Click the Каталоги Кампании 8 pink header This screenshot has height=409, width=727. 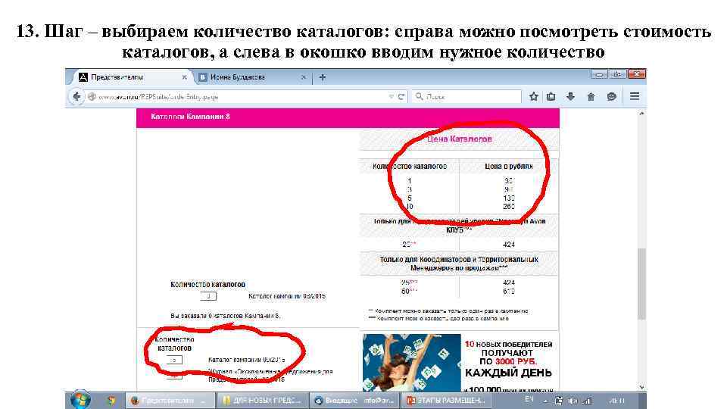[348, 117]
